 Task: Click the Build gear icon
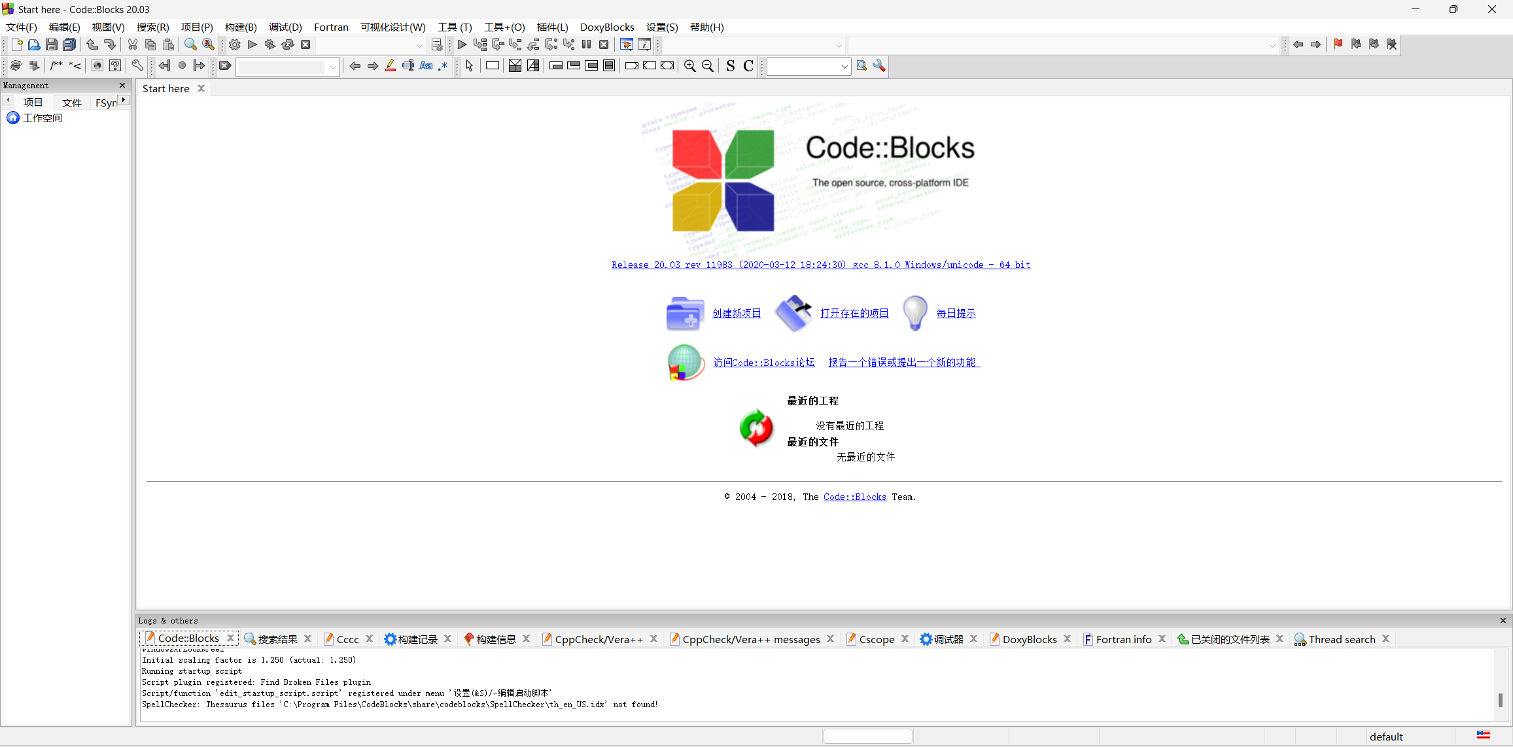235,44
